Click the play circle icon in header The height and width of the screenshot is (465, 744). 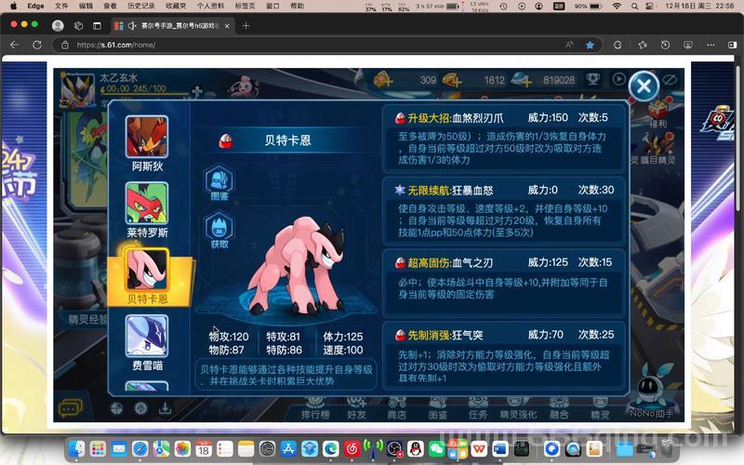coord(618,79)
